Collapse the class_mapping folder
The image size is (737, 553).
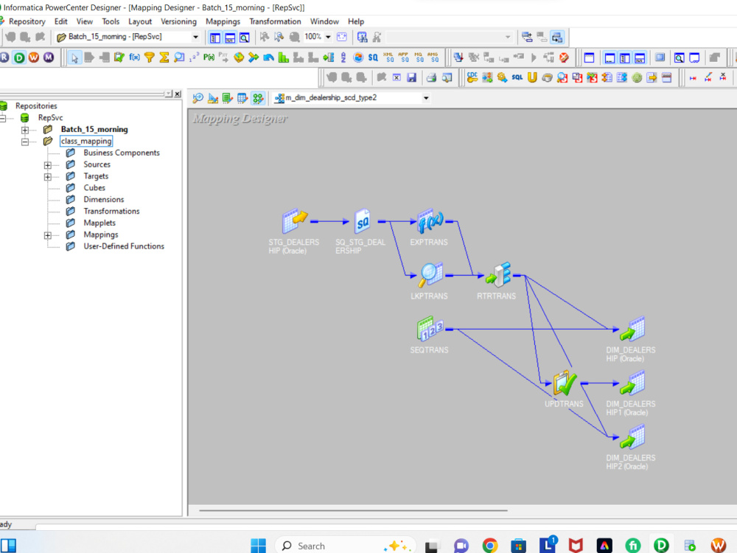[25, 142]
